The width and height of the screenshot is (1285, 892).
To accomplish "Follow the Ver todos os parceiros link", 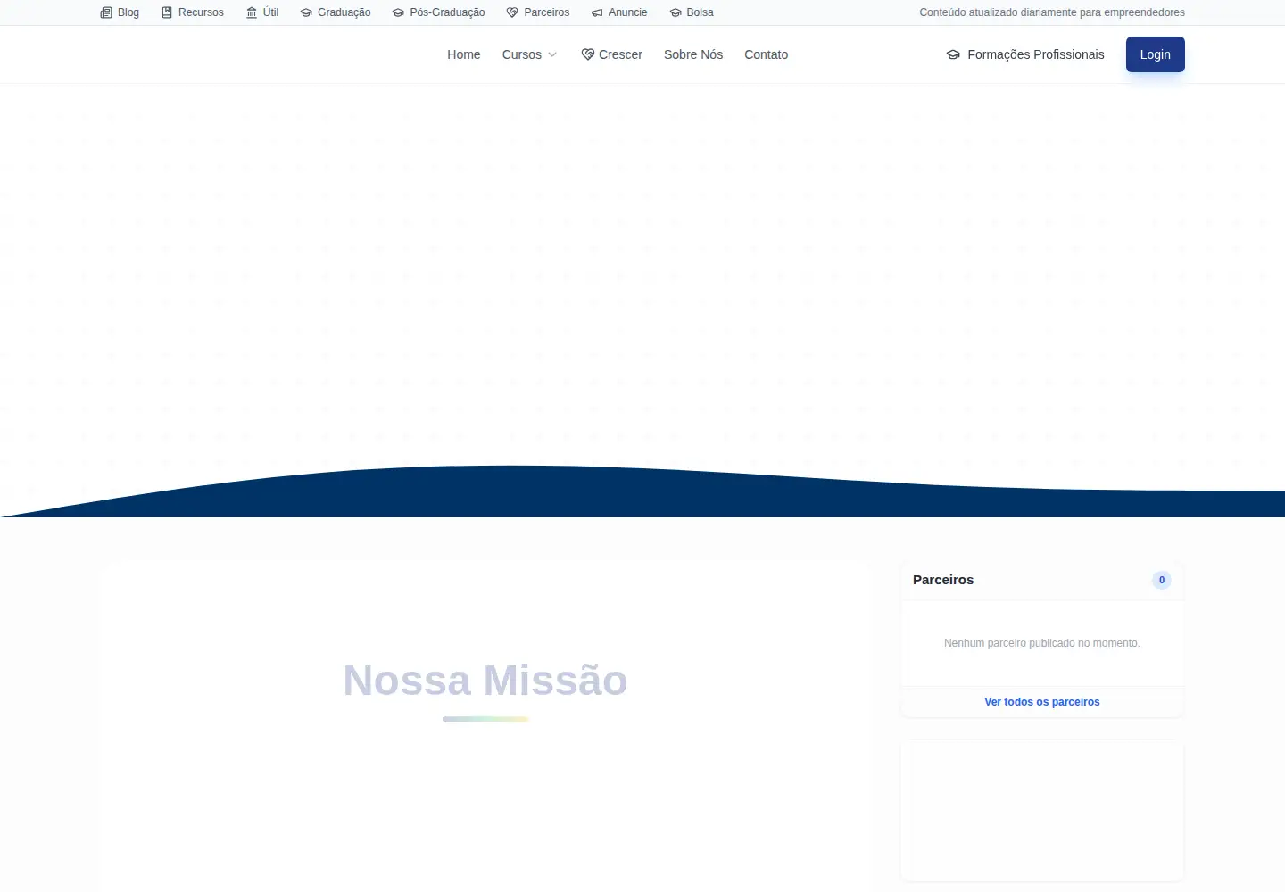I will coord(1042,702).
